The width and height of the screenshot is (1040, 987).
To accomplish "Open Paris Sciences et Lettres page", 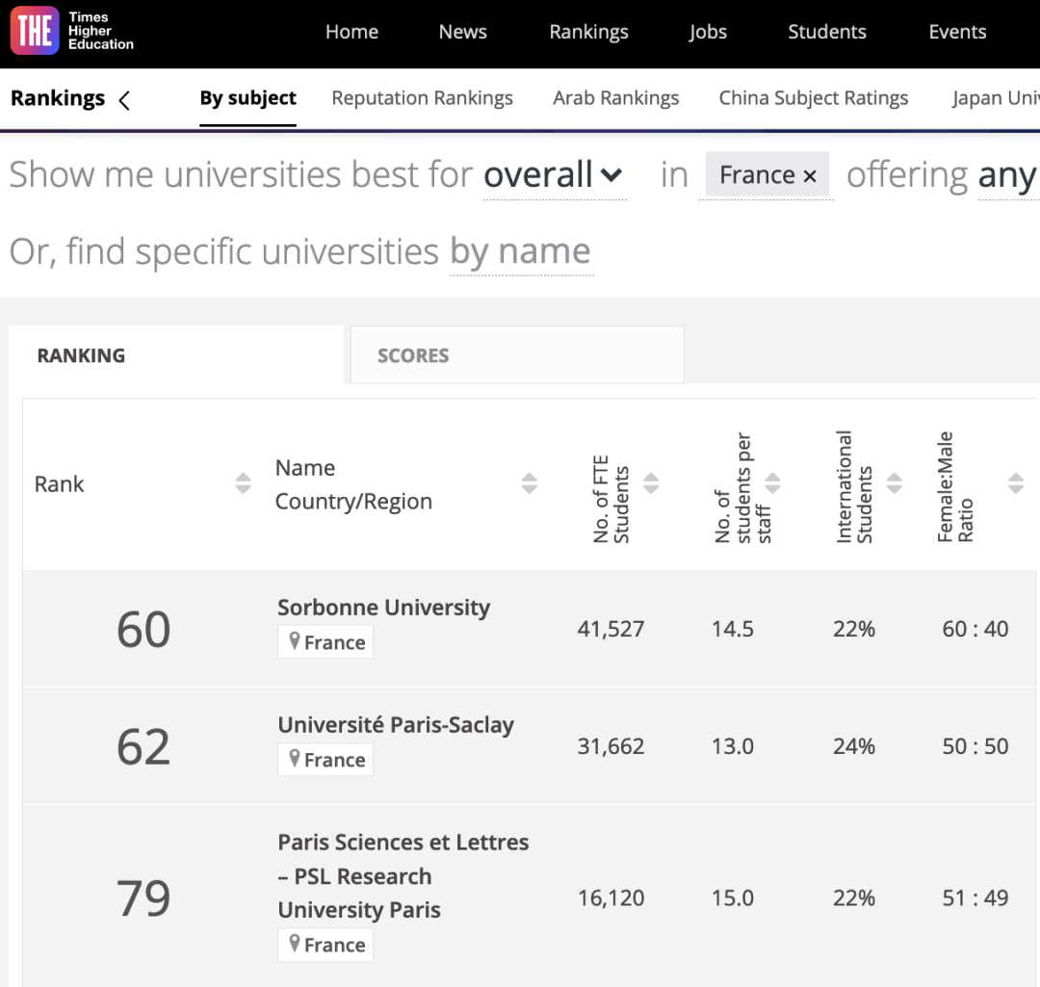I will point(403,875).
